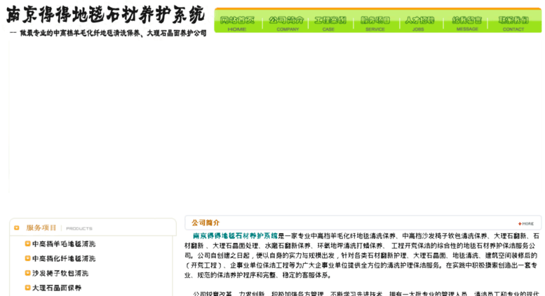
Task: Click the 人才招聘 JOBS menu item
Action: click(x=419, y=24)
